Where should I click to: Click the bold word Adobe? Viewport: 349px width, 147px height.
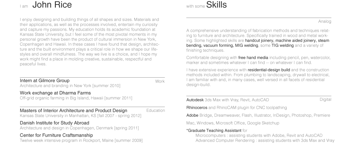coord(192,115)
